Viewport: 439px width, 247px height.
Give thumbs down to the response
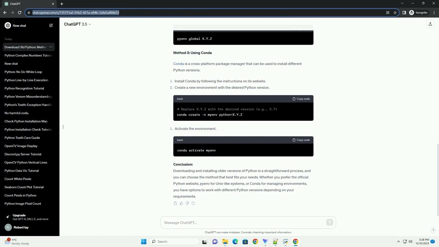click(x=187, y=203)
